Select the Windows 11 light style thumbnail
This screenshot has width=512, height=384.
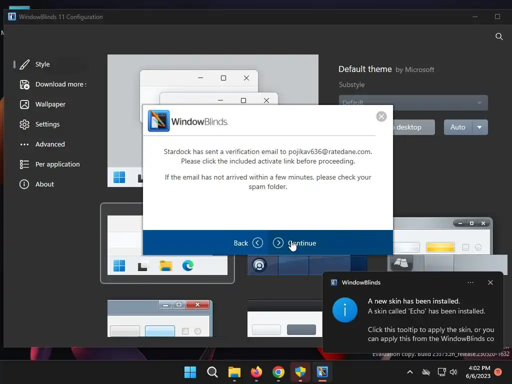click(x=167, y=243)
